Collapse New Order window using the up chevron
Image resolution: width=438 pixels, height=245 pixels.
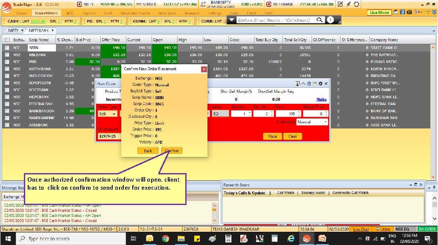point(303,83)
